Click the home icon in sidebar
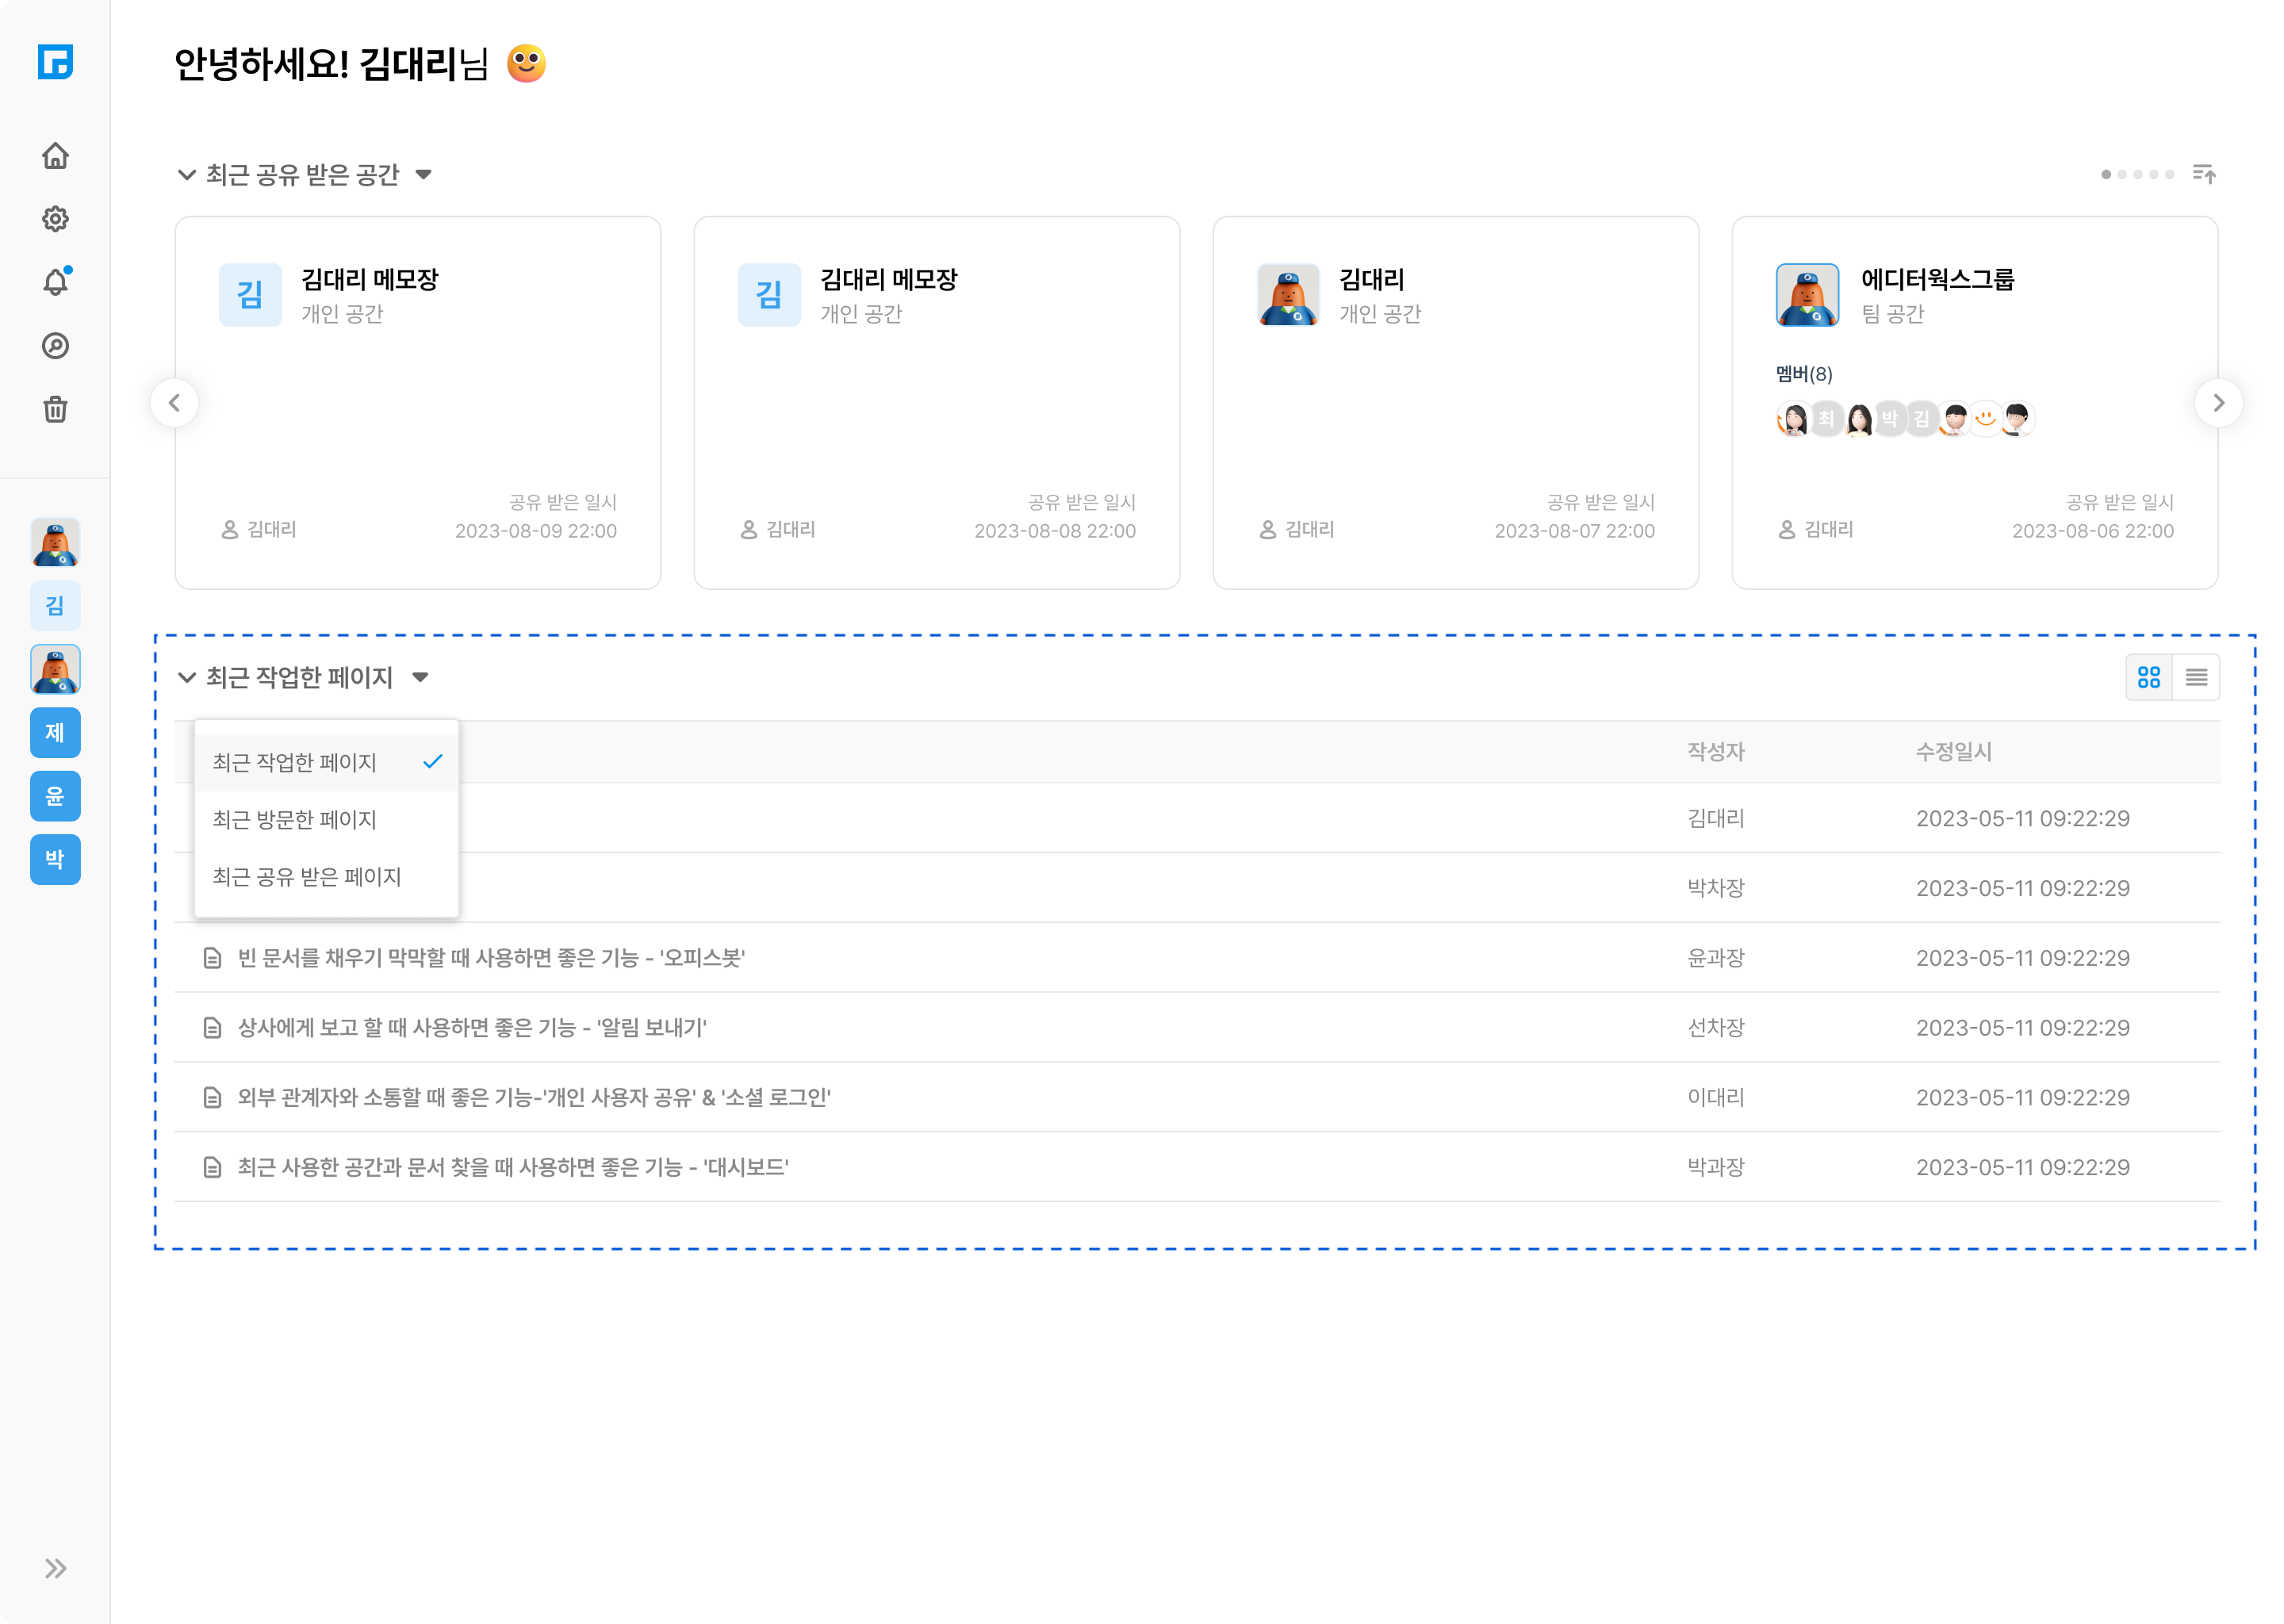Image resolution: width=2284 pixels, height=1624 pixels. [x=55, y=156]
